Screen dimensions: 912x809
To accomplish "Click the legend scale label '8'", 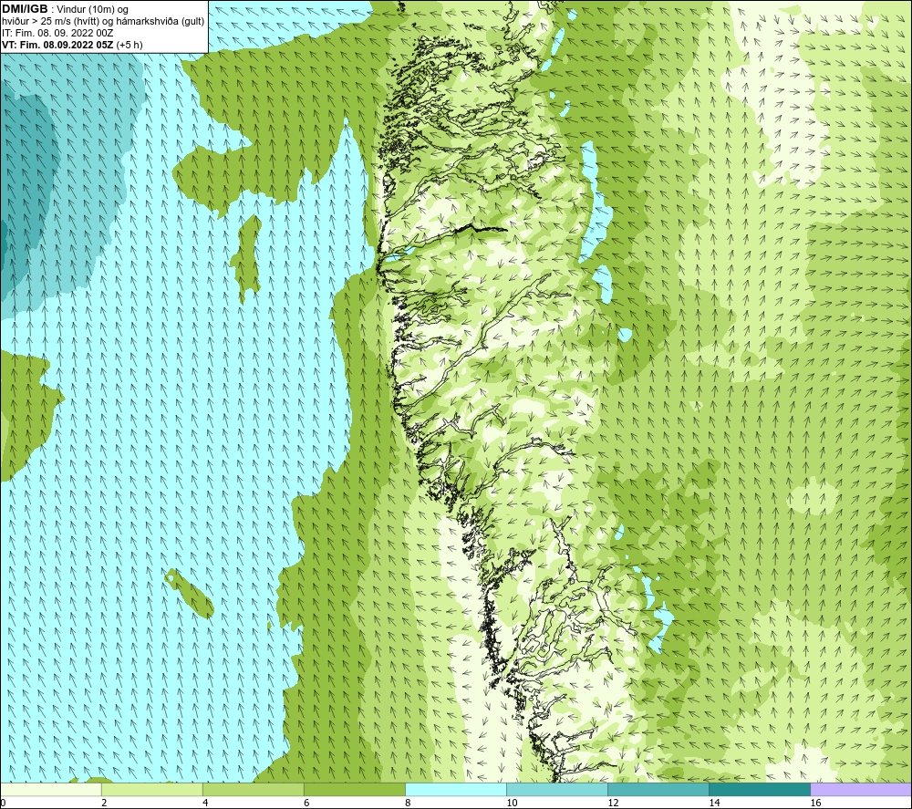I will [408, 803].
